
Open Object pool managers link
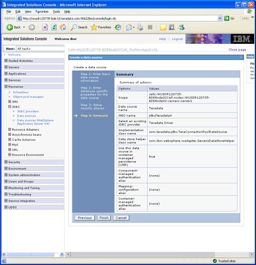tap(28, 97)
